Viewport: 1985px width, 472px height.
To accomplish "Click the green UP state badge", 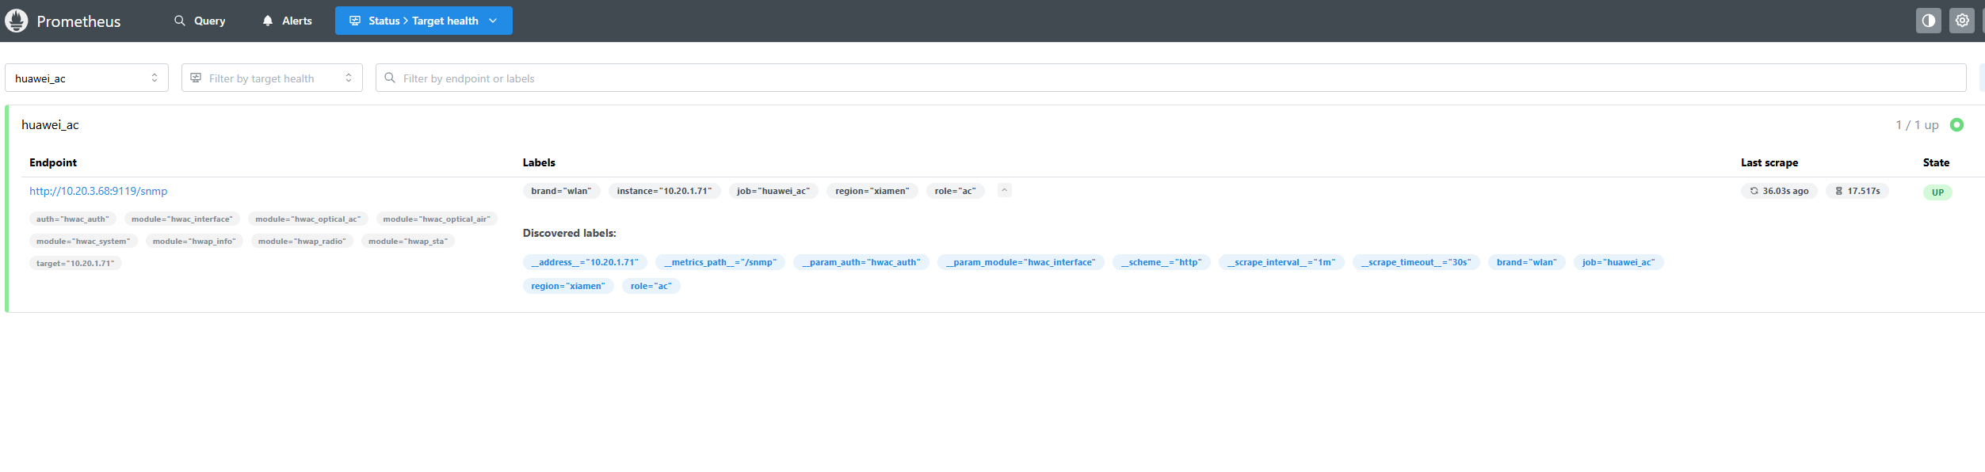I will [x=1937, y=192].
